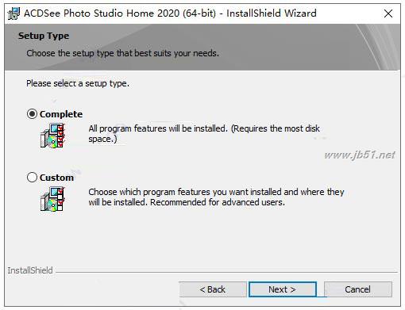Click the gray header banner's curved graphic

(x=377, y=47)
